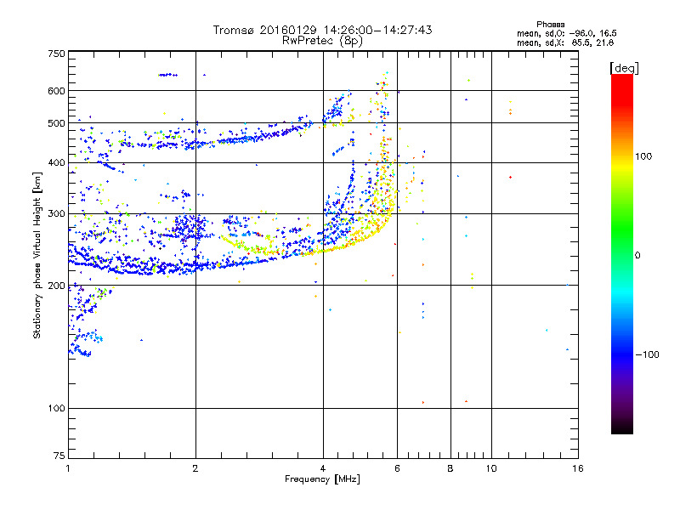
Task: Click the x-axis tick label '8'
Action: point(450,468)
